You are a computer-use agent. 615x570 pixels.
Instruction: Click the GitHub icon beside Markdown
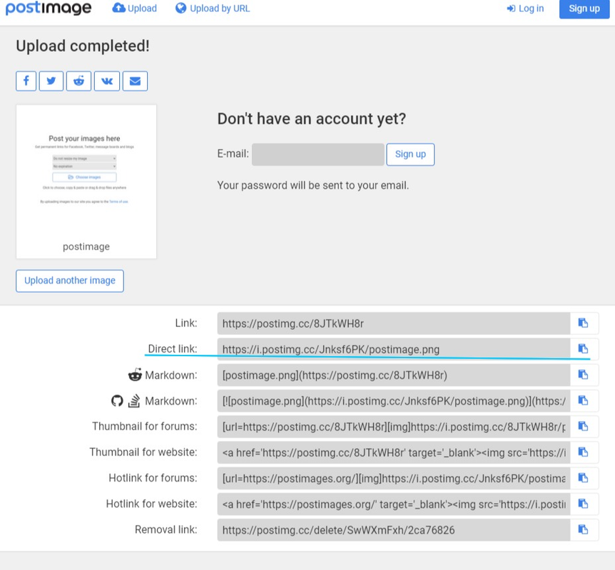(x=117, y=400)
